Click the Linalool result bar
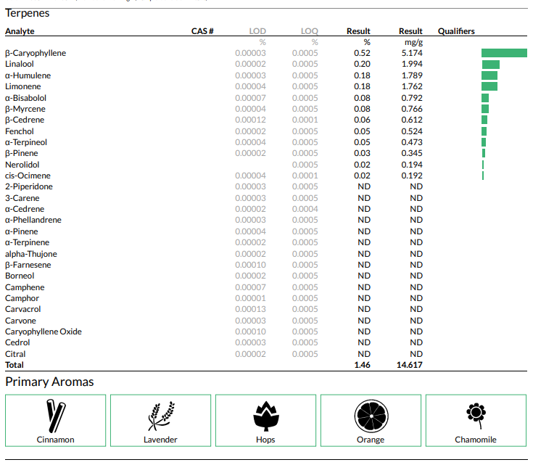Image resolution: width=533 pixels, height=465 pixels. tap(491, 65)
